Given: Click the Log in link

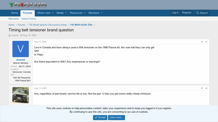Looking at the screenshot, I should (x=175, y=12).
